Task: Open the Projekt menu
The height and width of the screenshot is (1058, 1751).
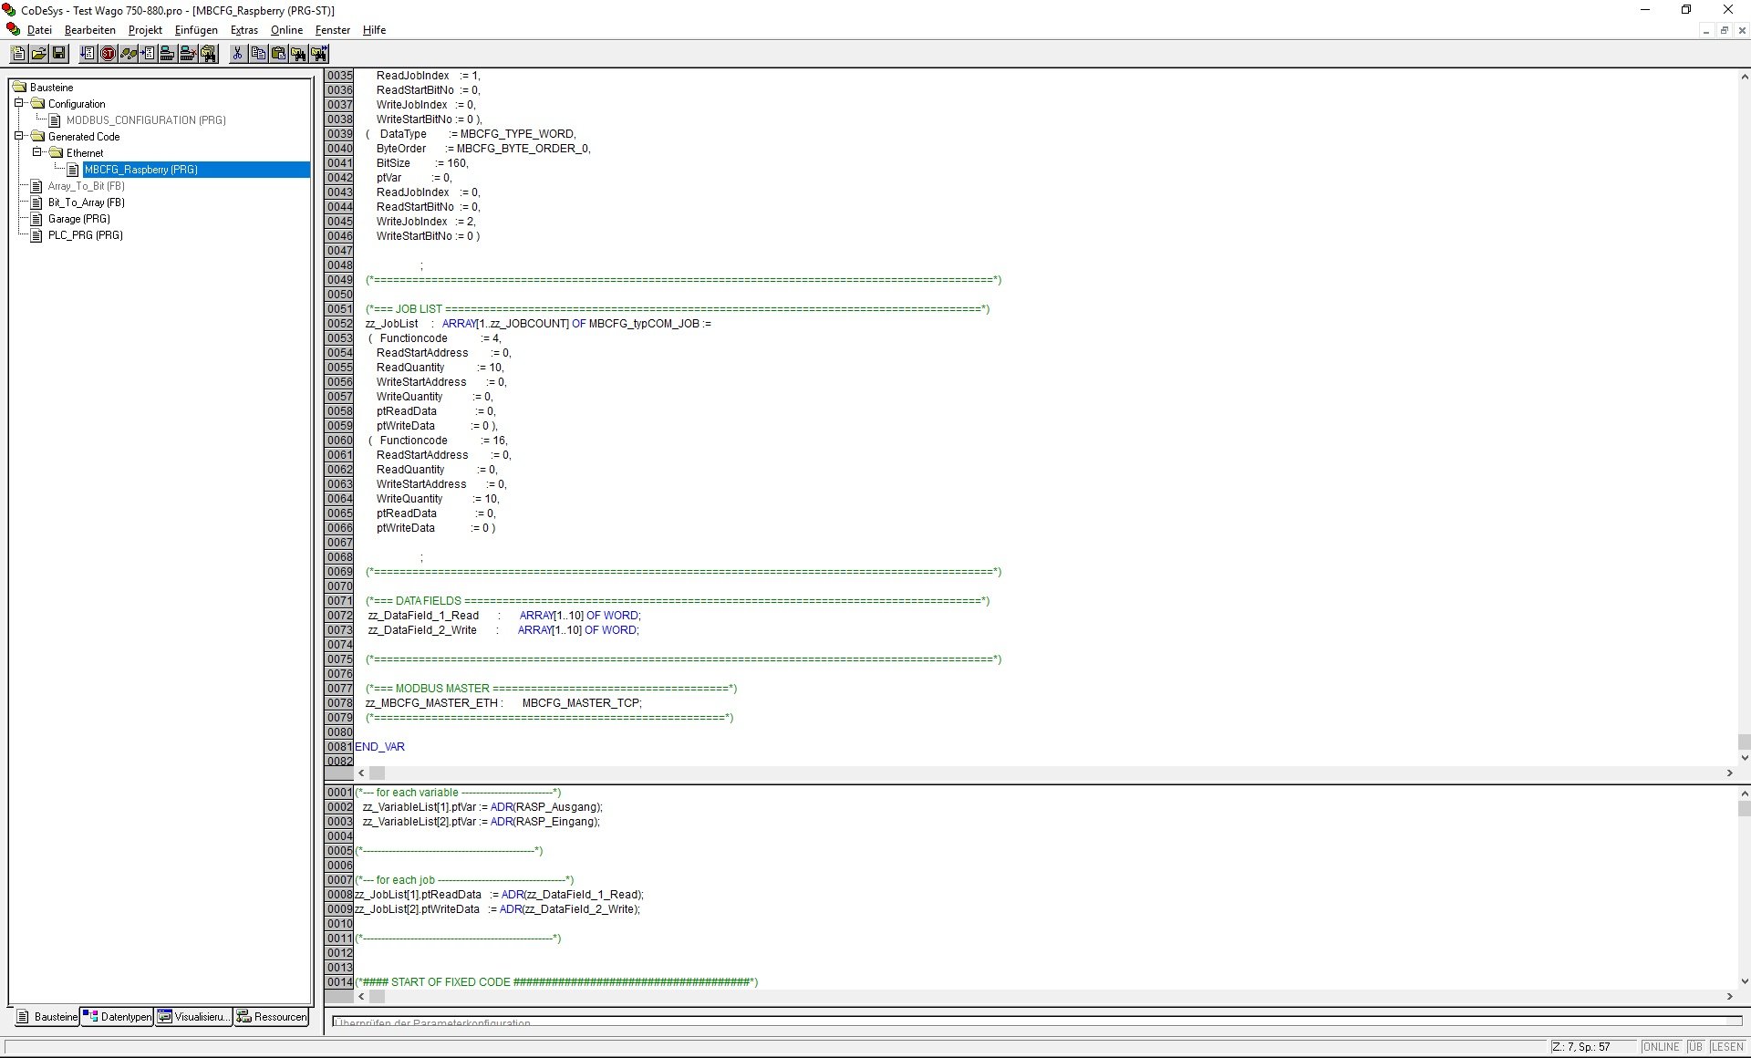Action: click(145, 30)
